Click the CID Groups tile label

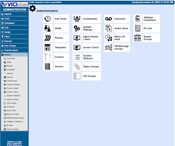pyautogui.click(x=92, y=76)
